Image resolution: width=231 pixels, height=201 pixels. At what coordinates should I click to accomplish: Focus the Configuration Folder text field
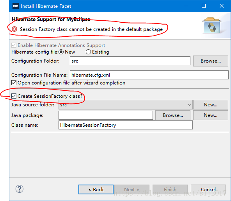[130, 61]
